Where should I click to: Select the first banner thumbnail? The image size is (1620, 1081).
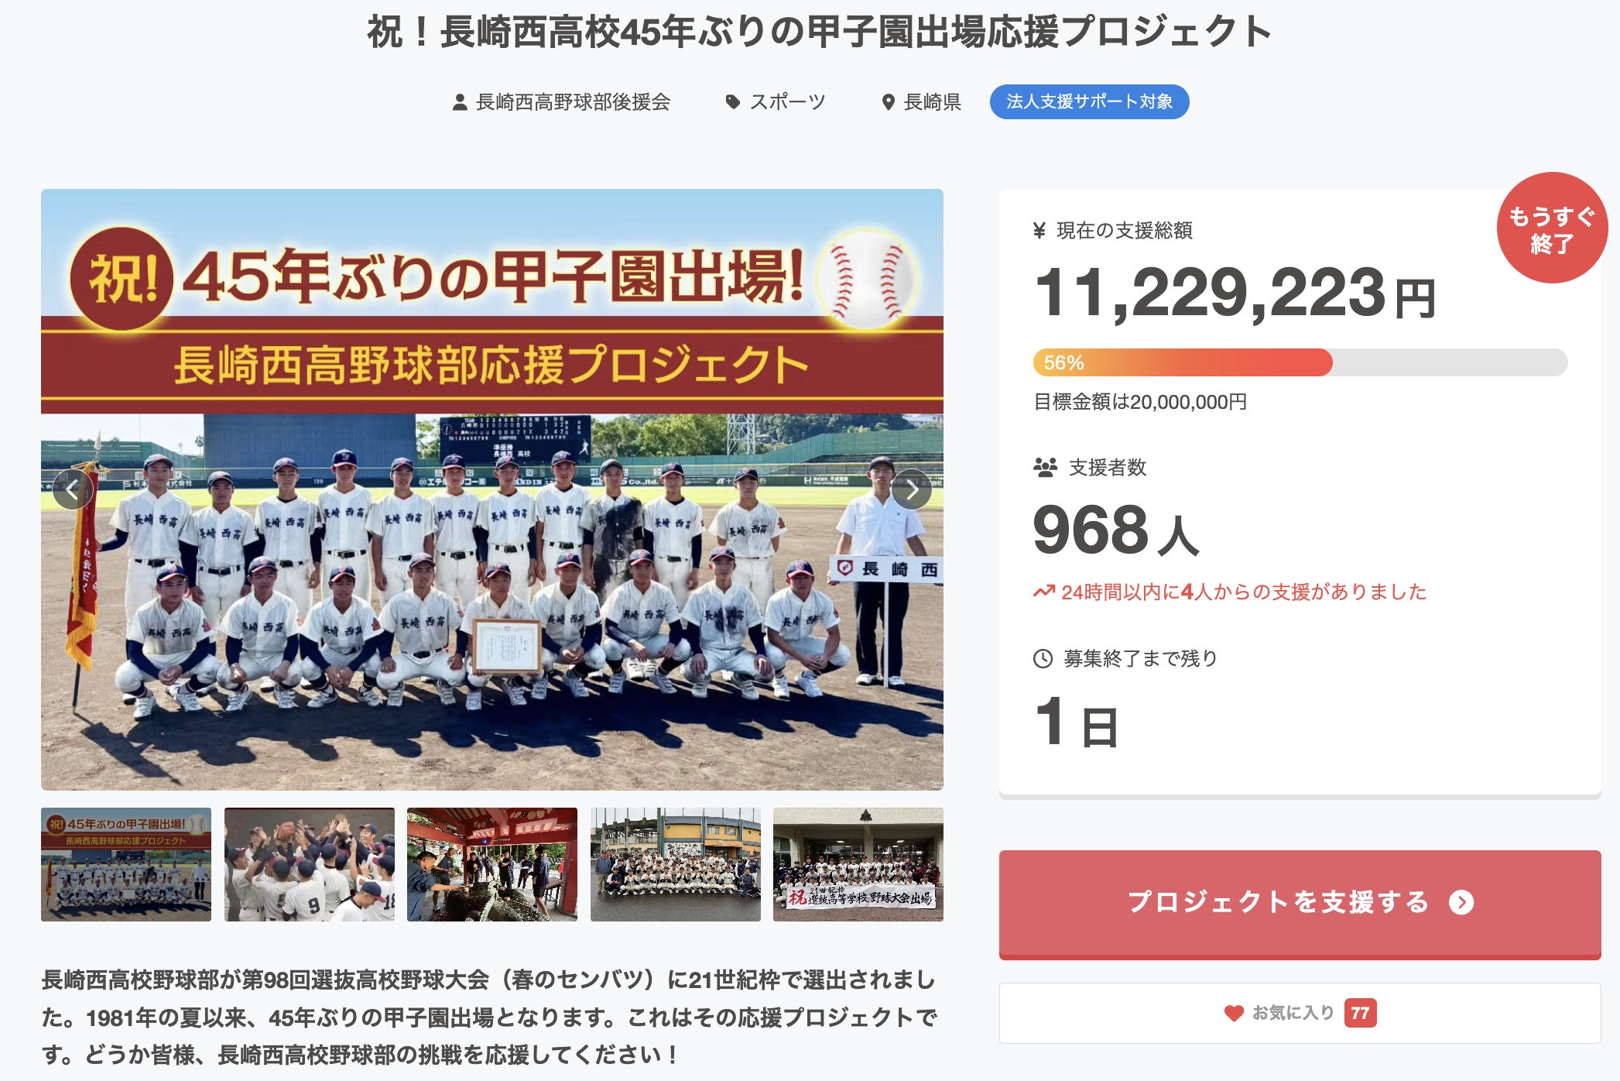coord(126,864)
